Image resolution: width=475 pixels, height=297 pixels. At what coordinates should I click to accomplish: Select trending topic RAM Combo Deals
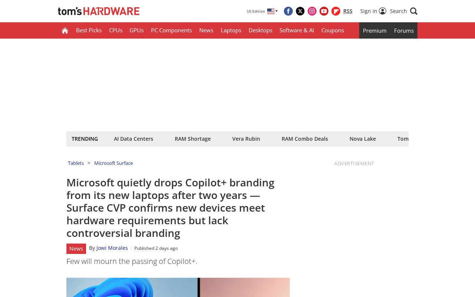point(305,139)
